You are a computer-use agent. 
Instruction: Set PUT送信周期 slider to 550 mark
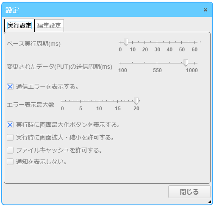(x=157, y=63)
